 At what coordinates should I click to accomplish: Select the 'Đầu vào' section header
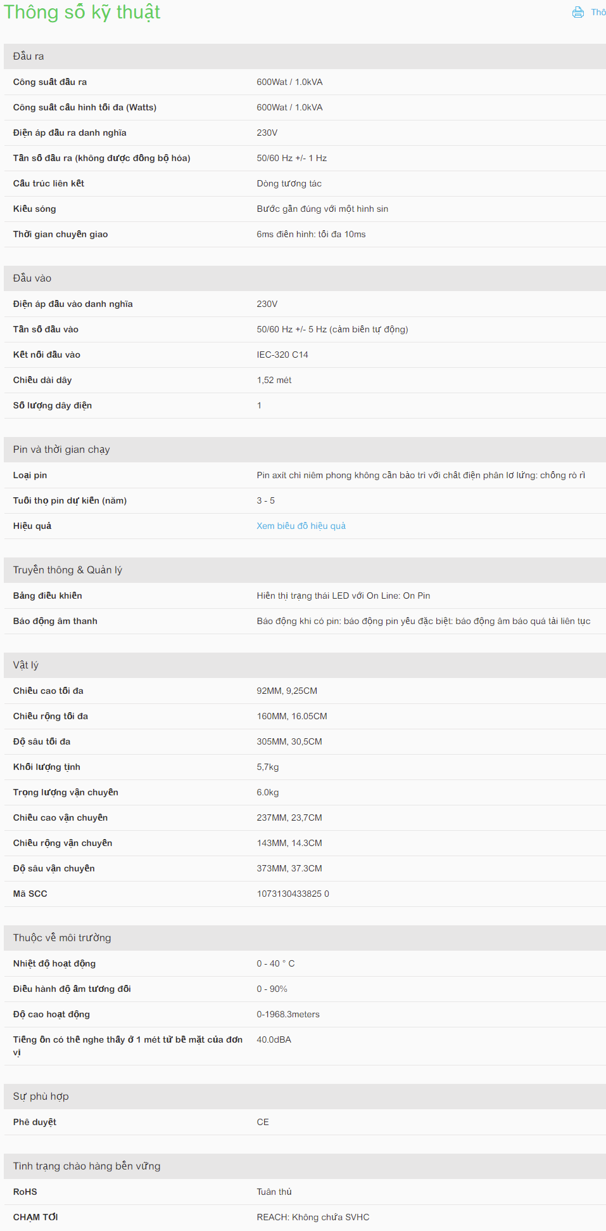click(305, 278)
